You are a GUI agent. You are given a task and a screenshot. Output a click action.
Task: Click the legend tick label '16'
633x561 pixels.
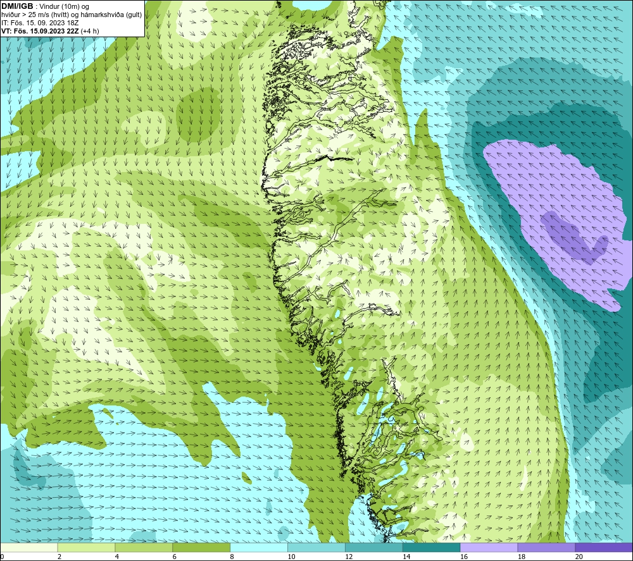pos(464,557)
